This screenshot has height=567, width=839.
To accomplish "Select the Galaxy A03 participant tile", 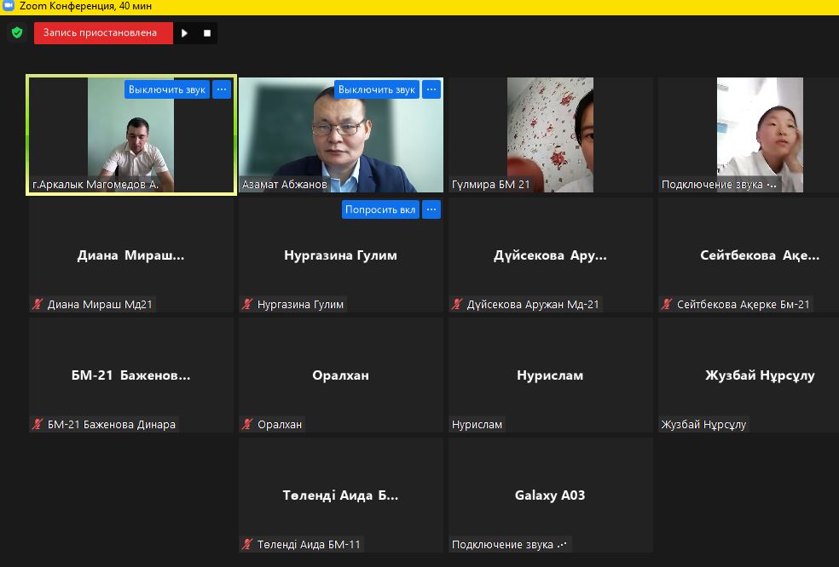I will point(550,495).
